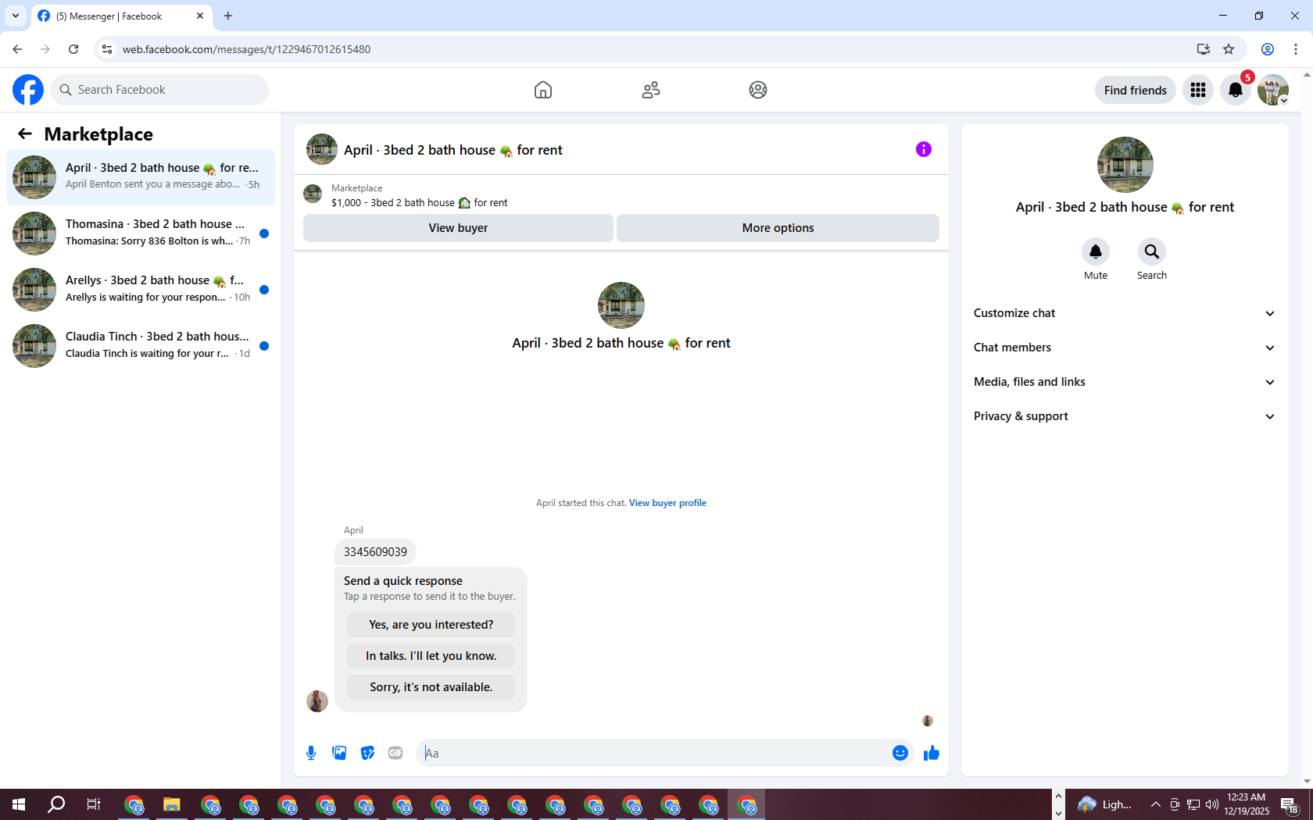Send quick response 'Sorry, it's not available.'

pyautogui.click(x=431, y=687)
